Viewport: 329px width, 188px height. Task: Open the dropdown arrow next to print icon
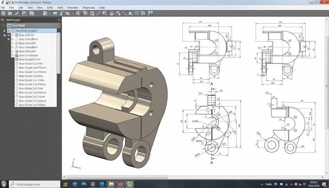coord(50,14)
